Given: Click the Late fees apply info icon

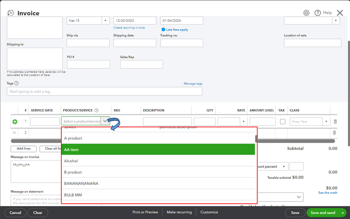Looking at the screenshot, I should 163,29.
